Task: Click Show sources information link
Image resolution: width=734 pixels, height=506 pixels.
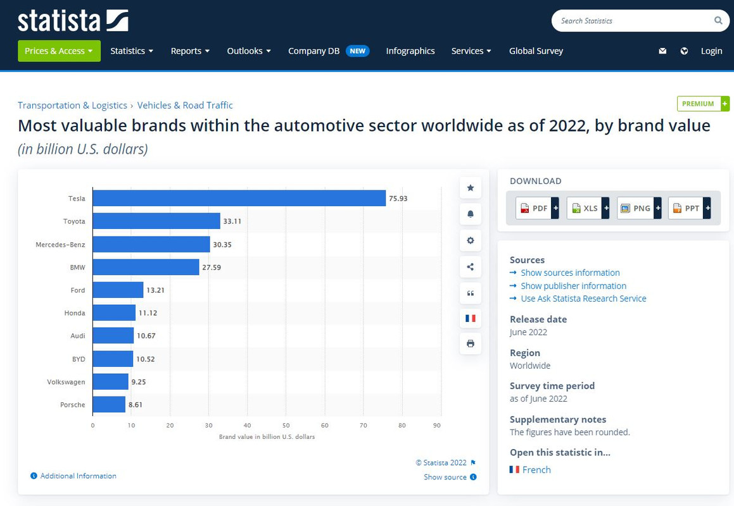Action: [x=570, y=273]
